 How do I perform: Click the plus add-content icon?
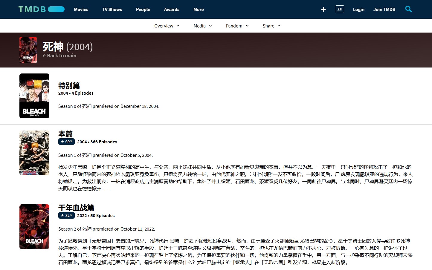(323, 10)
